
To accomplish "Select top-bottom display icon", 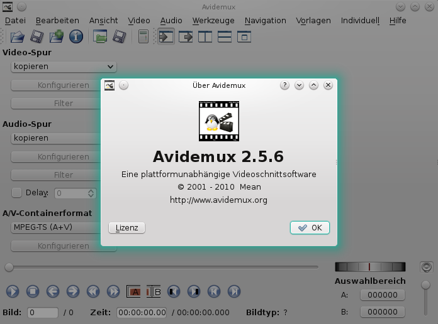I will coord(225,37).
